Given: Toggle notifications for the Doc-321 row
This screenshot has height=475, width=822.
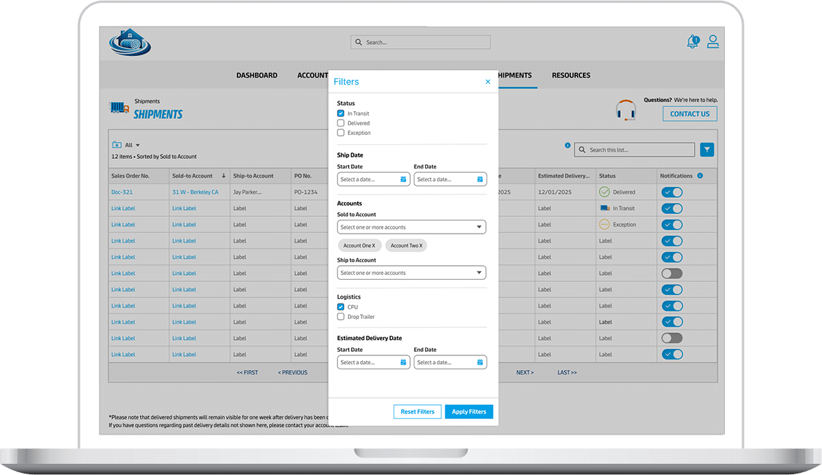Looking at the screenshot, I should (x=672, y=192).
